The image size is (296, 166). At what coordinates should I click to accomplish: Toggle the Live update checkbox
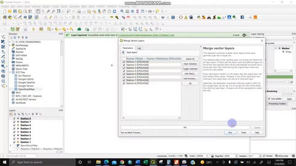pos(269,99)
